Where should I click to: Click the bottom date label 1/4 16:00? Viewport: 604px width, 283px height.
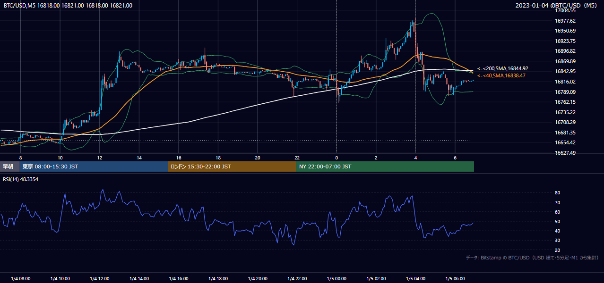[x=179, y=279]
